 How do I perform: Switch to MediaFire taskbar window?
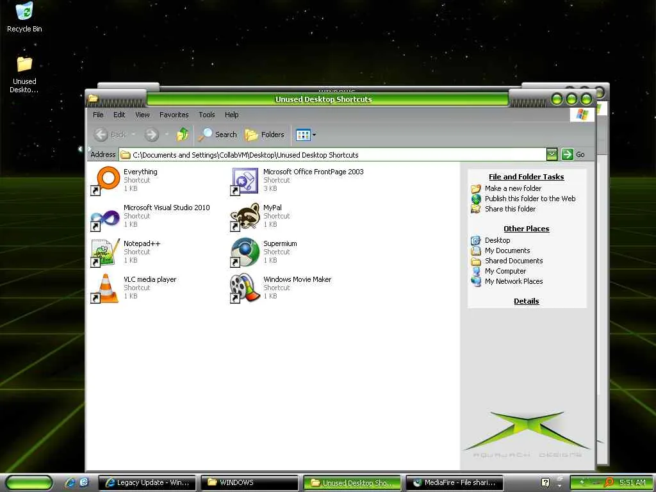pos(454,483)
